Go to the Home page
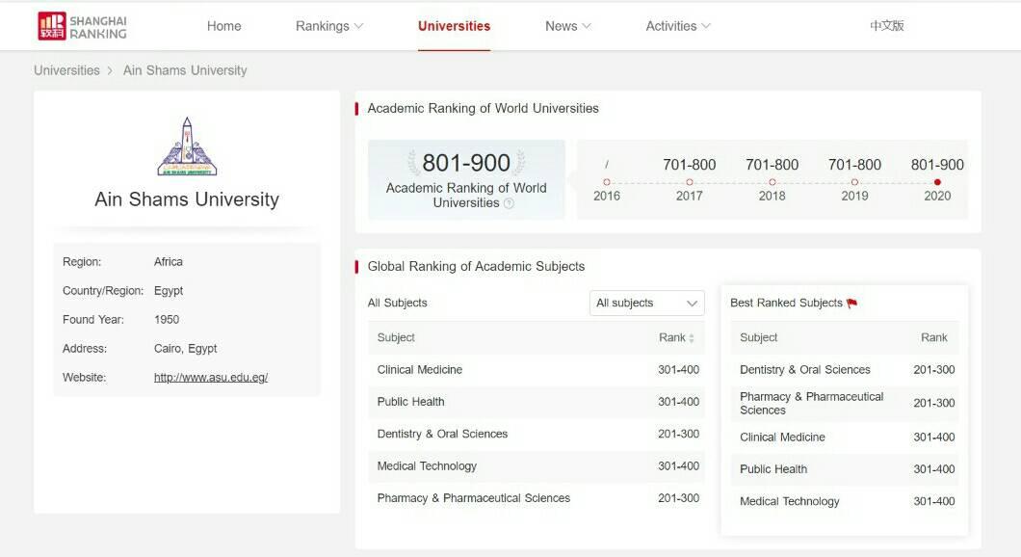 coord(223,26)
